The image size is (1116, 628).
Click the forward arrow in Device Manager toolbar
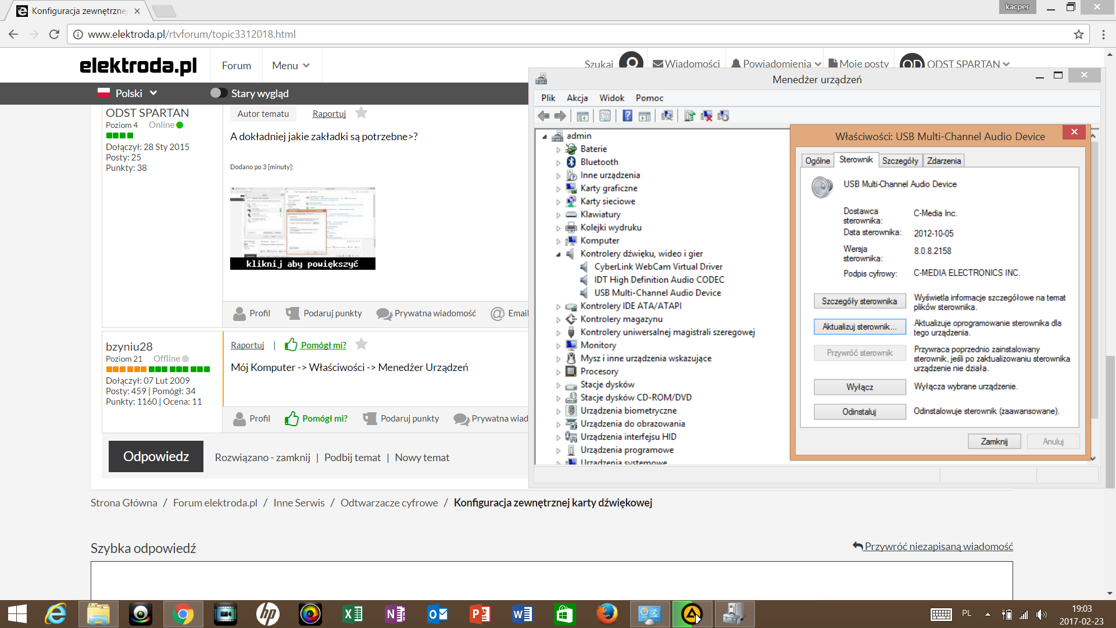click(560, 116)
